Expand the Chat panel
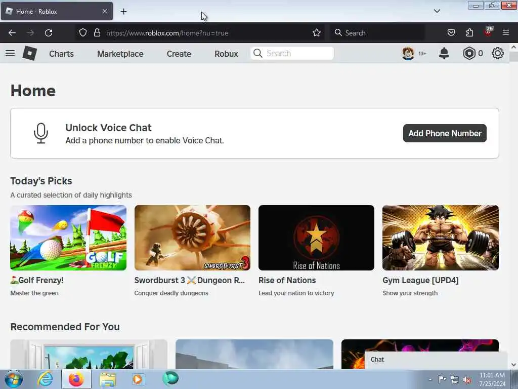Image resolution: width=518 pixels, height=389 pixels. [x=436, y=360]
